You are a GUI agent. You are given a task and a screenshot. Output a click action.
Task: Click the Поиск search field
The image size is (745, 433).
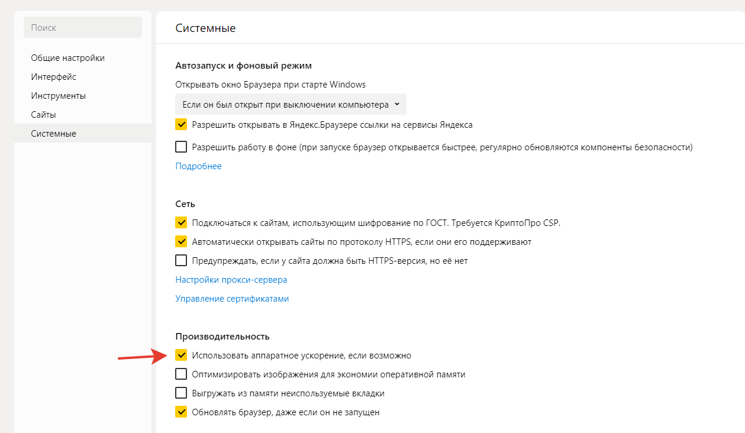82,28
